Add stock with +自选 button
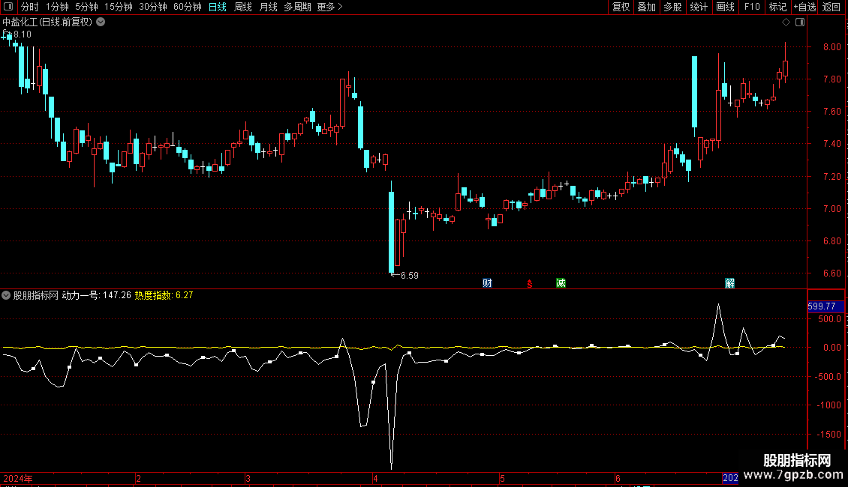This screenshot has height=487, width=848. point(804,7)
